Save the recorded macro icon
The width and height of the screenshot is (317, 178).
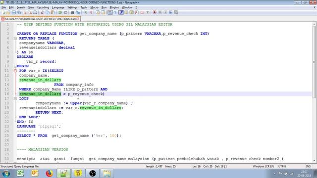tap(176, 12)
